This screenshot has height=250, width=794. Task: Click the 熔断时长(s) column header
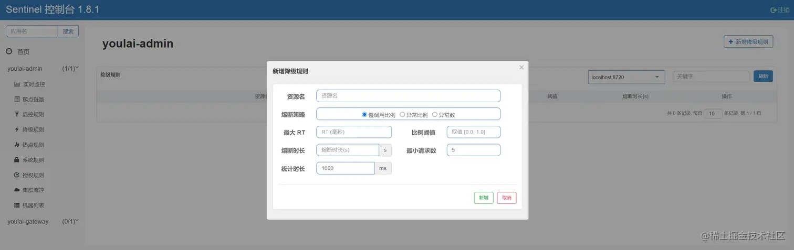635,96
